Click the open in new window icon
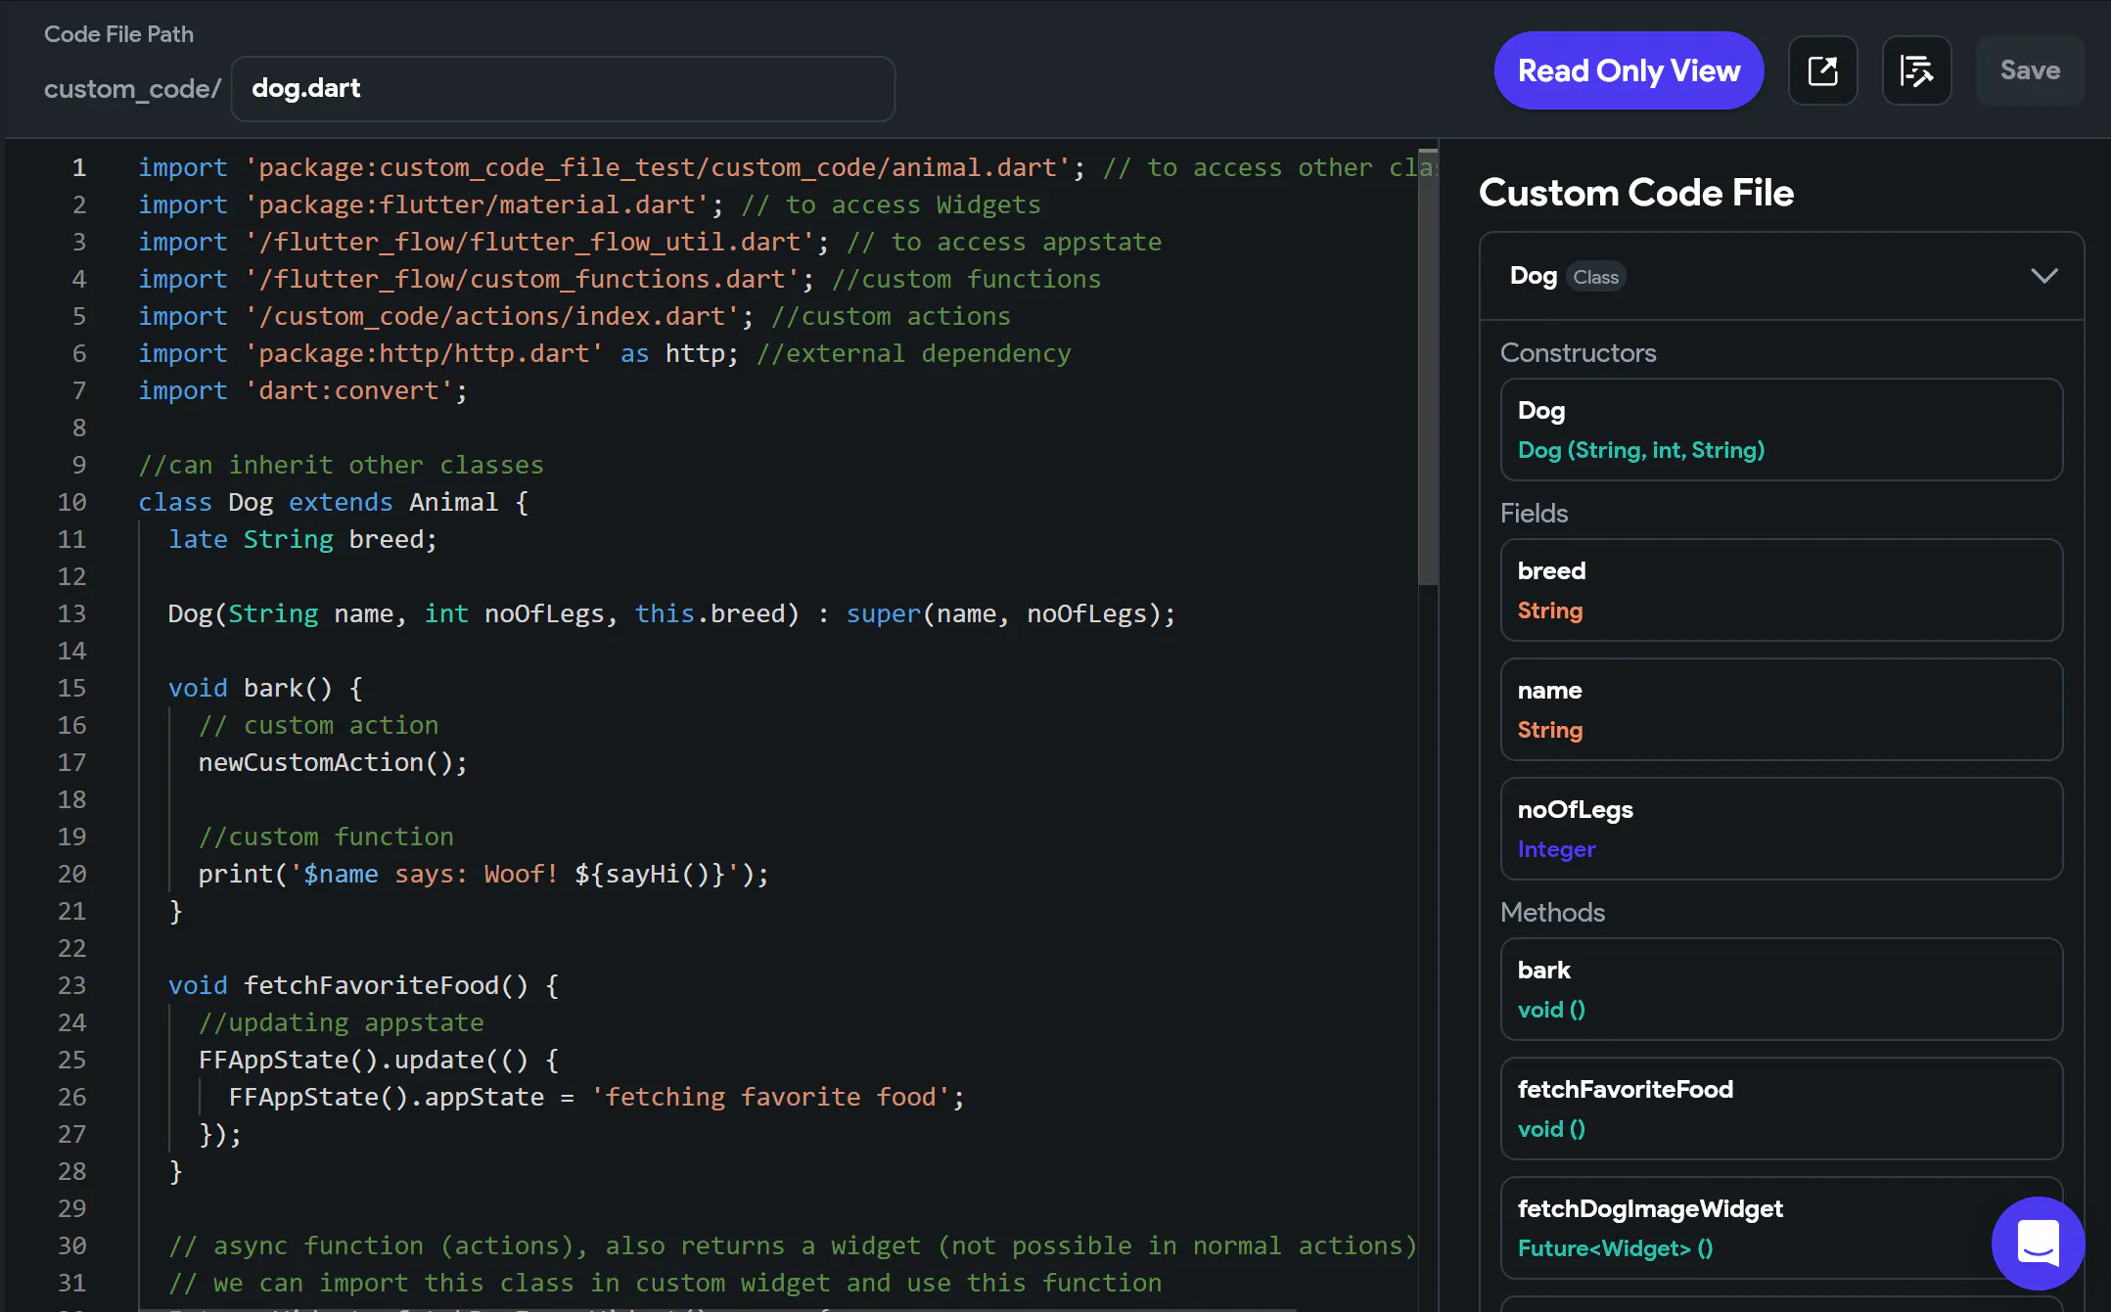This screenshot has height=1312, width=2111. tap(1822, 70)
